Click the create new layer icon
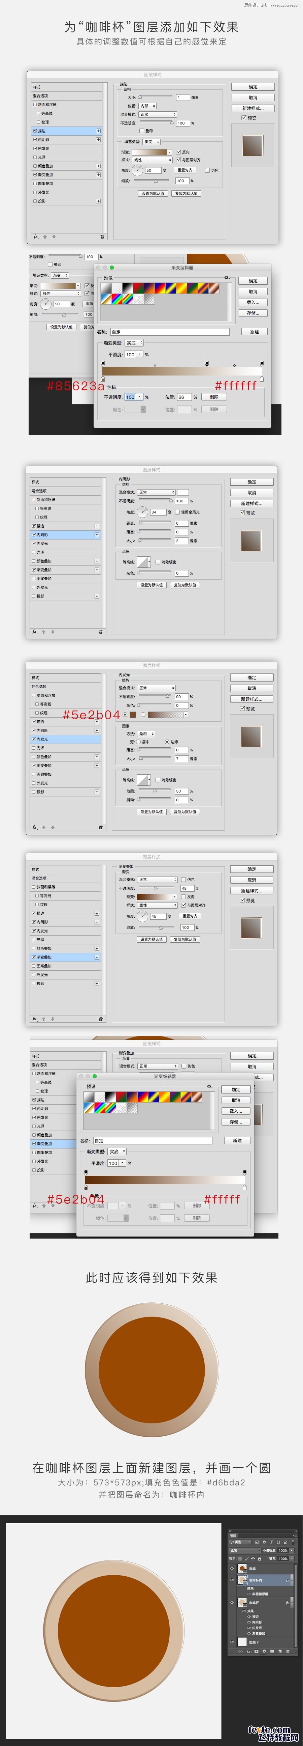 [x=280, y=1651]
